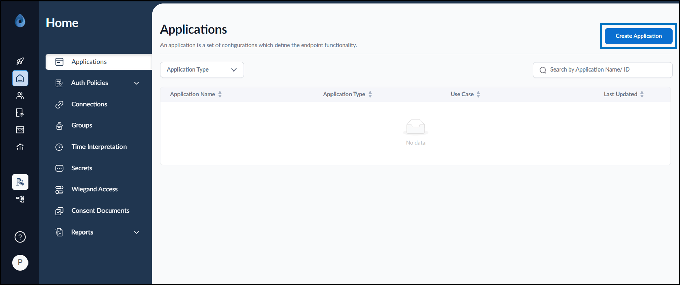The height and width of the screenshot is (285, 680).
Task: Click the Connections link icon
Action: [x=59, y=104]
